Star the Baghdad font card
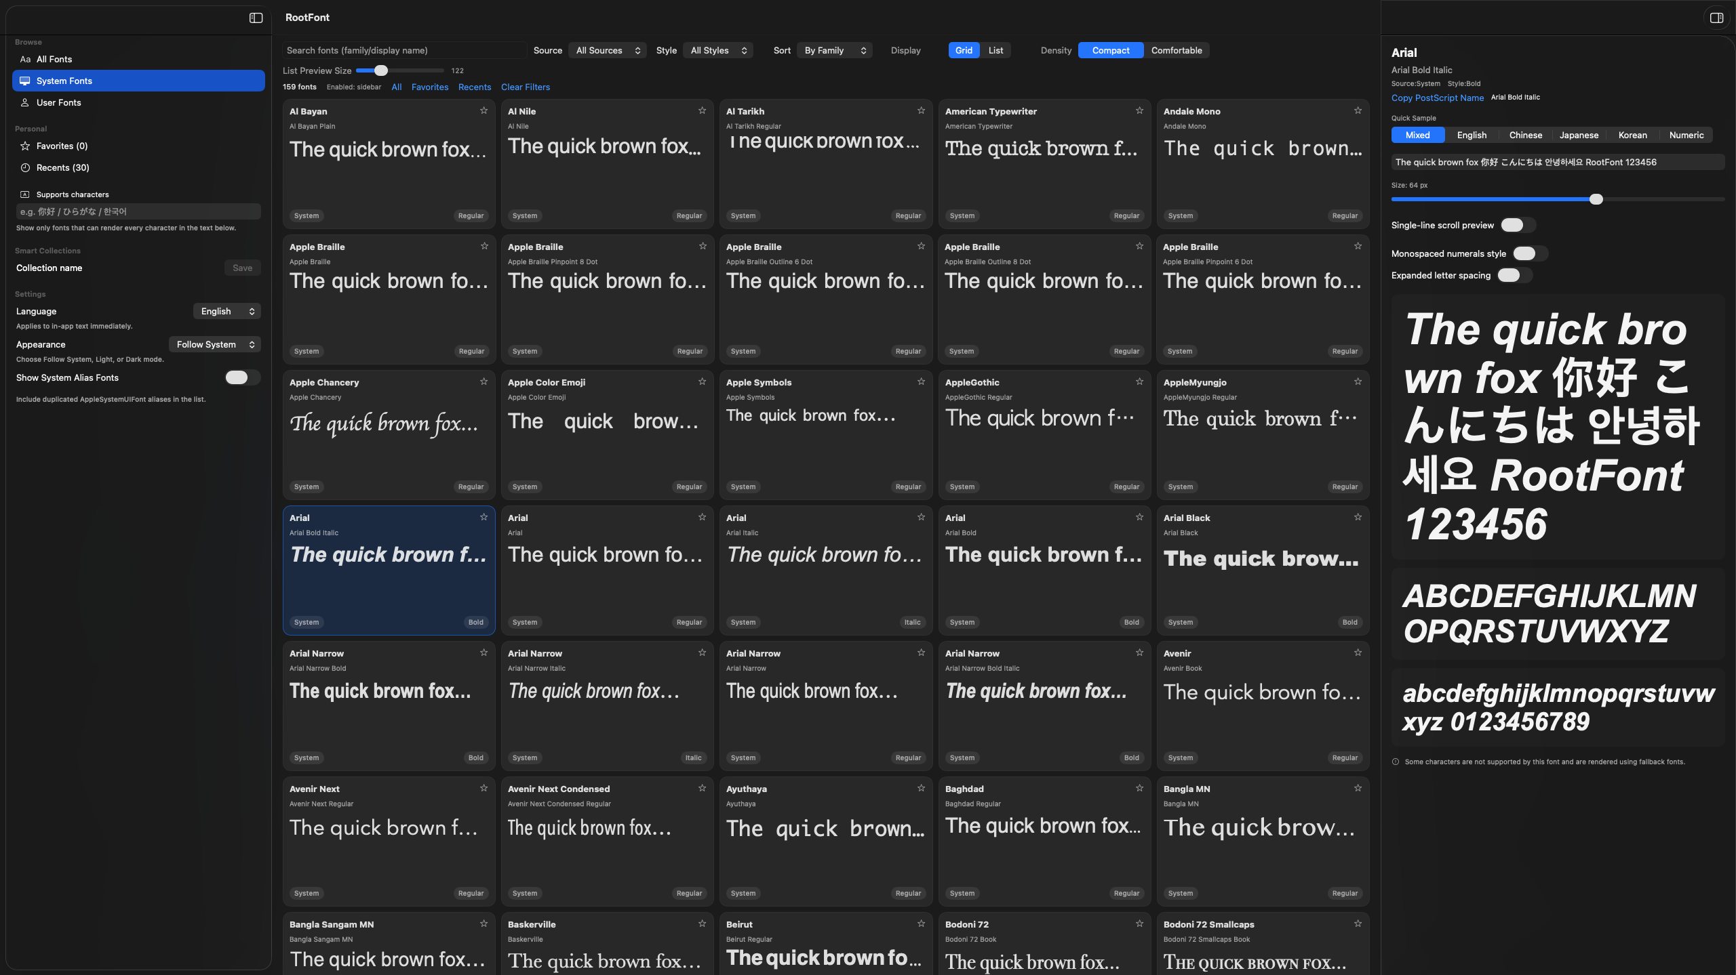This screenshot has width=1736, height=975. pos(1139,788)
